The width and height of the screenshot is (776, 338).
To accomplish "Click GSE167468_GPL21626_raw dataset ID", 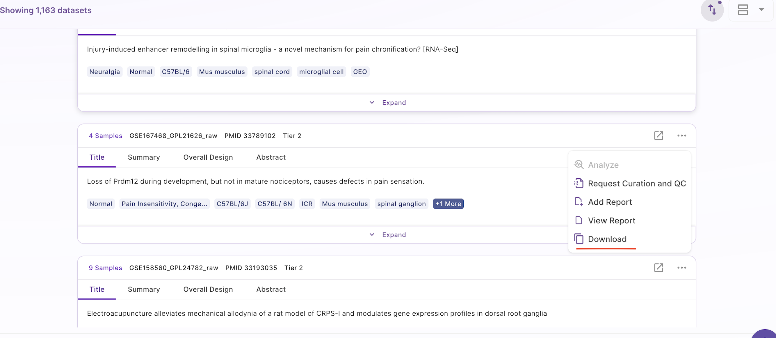I will pos(173,136).
